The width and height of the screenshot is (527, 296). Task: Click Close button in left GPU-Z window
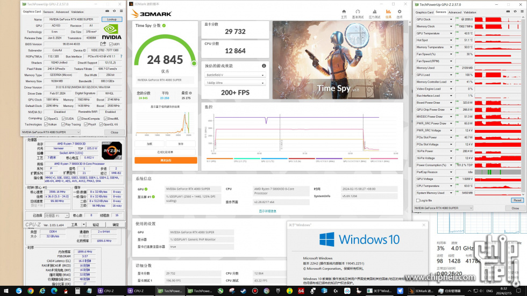pos(114,132)
